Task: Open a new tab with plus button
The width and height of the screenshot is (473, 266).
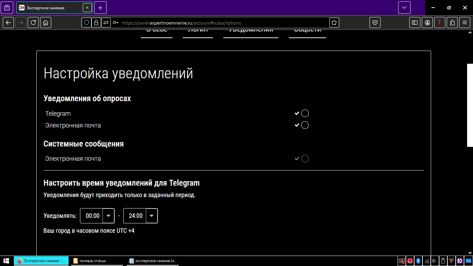Action: tap(100, 8)
